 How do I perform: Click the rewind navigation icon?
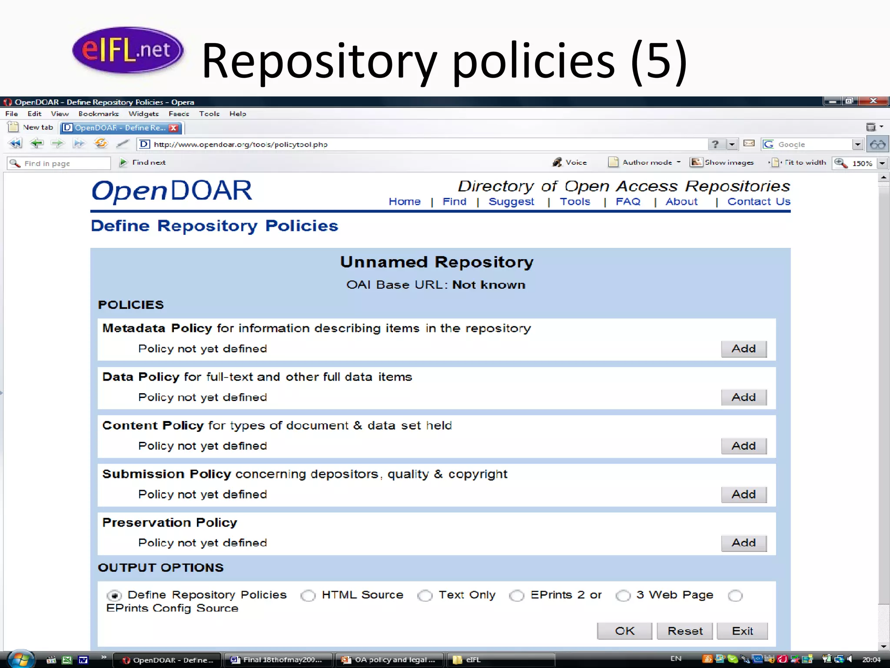coord(15,144)
